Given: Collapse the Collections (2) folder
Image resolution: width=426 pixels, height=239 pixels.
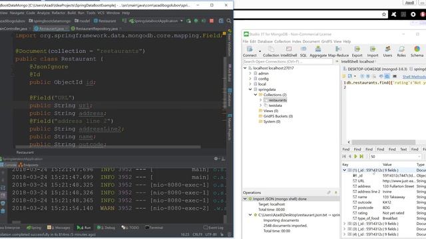Looking at the screenshot, I should tap(256, 95).
